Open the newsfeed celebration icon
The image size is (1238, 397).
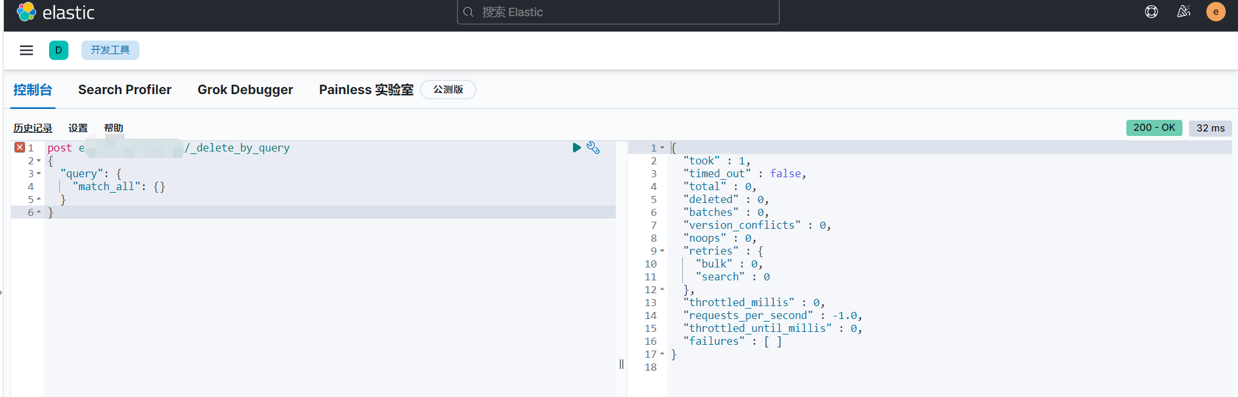tap(1184, 12)
